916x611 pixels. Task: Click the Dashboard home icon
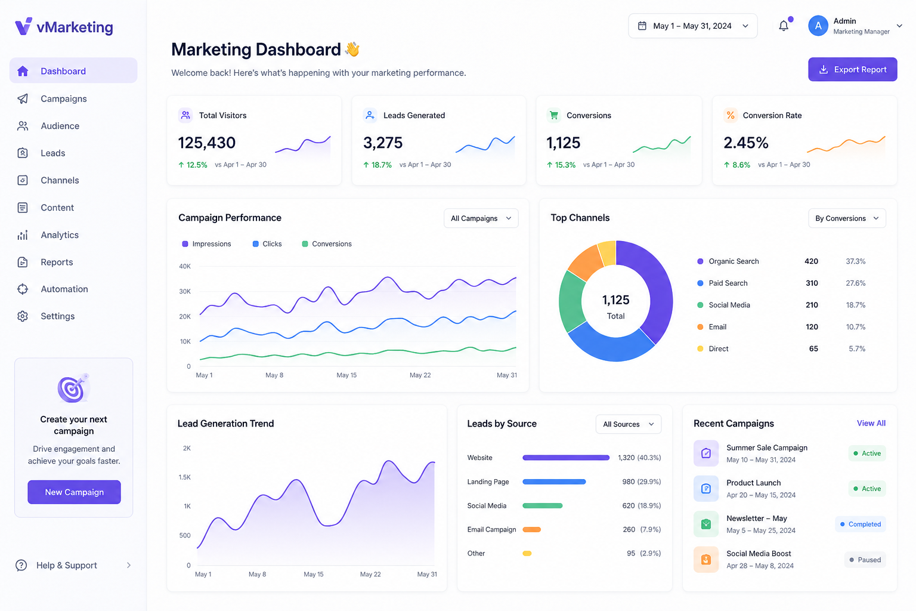click(23, 71)
